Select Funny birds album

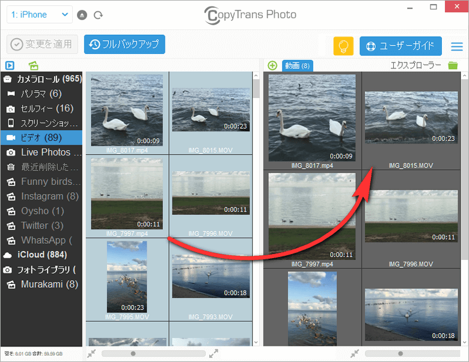41,181
